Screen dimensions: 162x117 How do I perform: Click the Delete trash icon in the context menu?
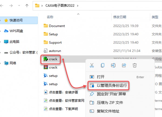[x=135, y=65]
